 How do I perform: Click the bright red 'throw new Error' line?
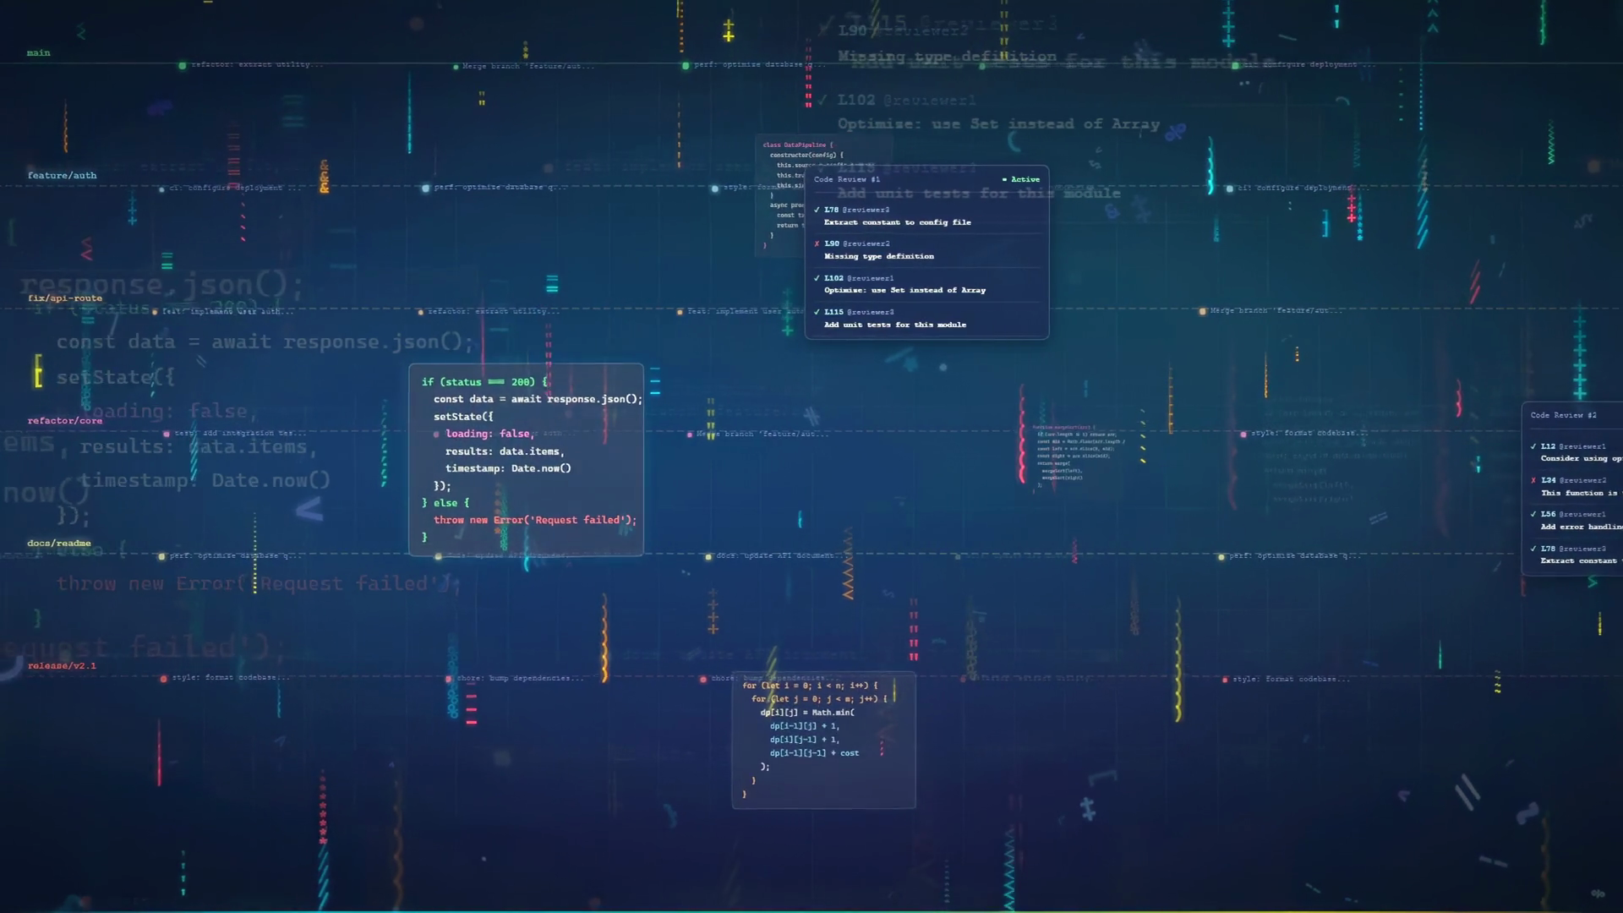(535, 520)
